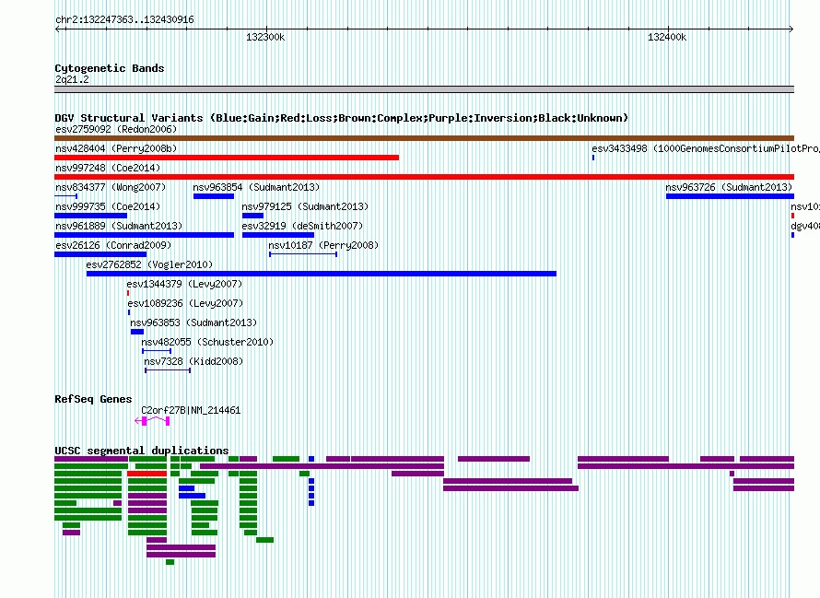Click the blue nsv963726 gain bar
Viewport: 820px width, 598px height.
(x=730, y=196)
